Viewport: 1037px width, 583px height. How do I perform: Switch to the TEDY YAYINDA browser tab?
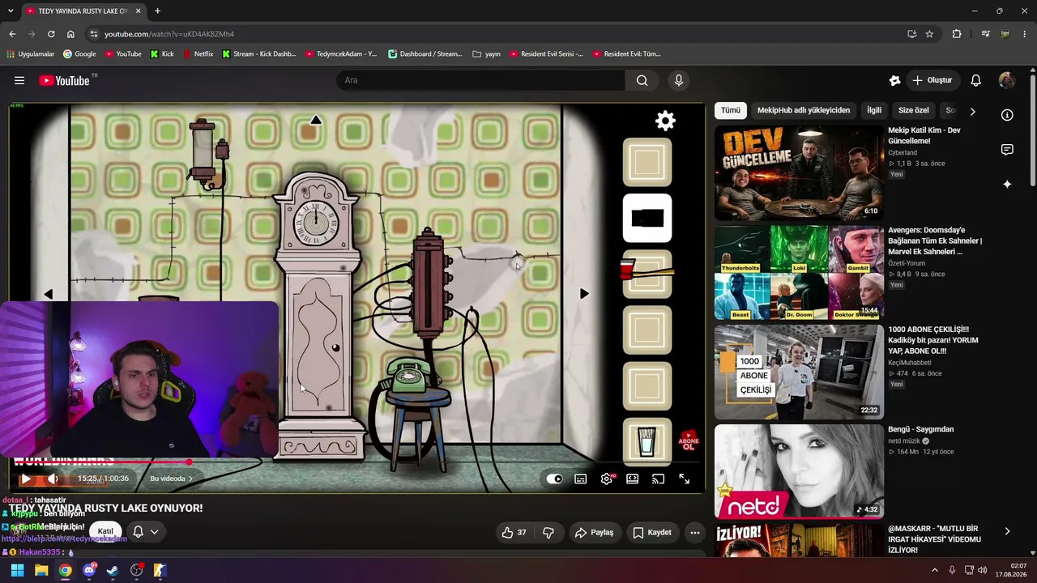(x=83, y=11)
